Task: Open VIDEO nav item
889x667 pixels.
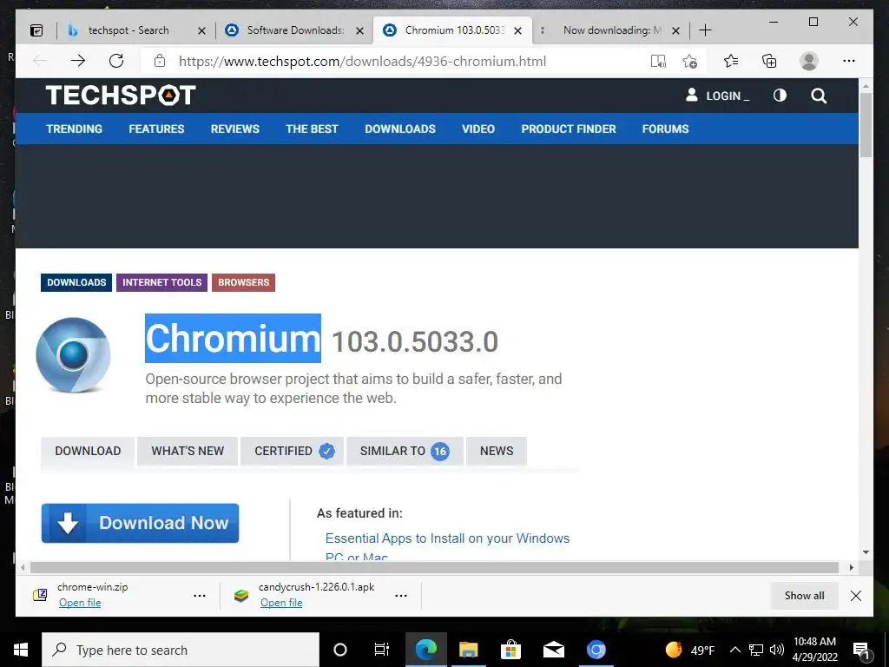Action: (x=478, y=129)
